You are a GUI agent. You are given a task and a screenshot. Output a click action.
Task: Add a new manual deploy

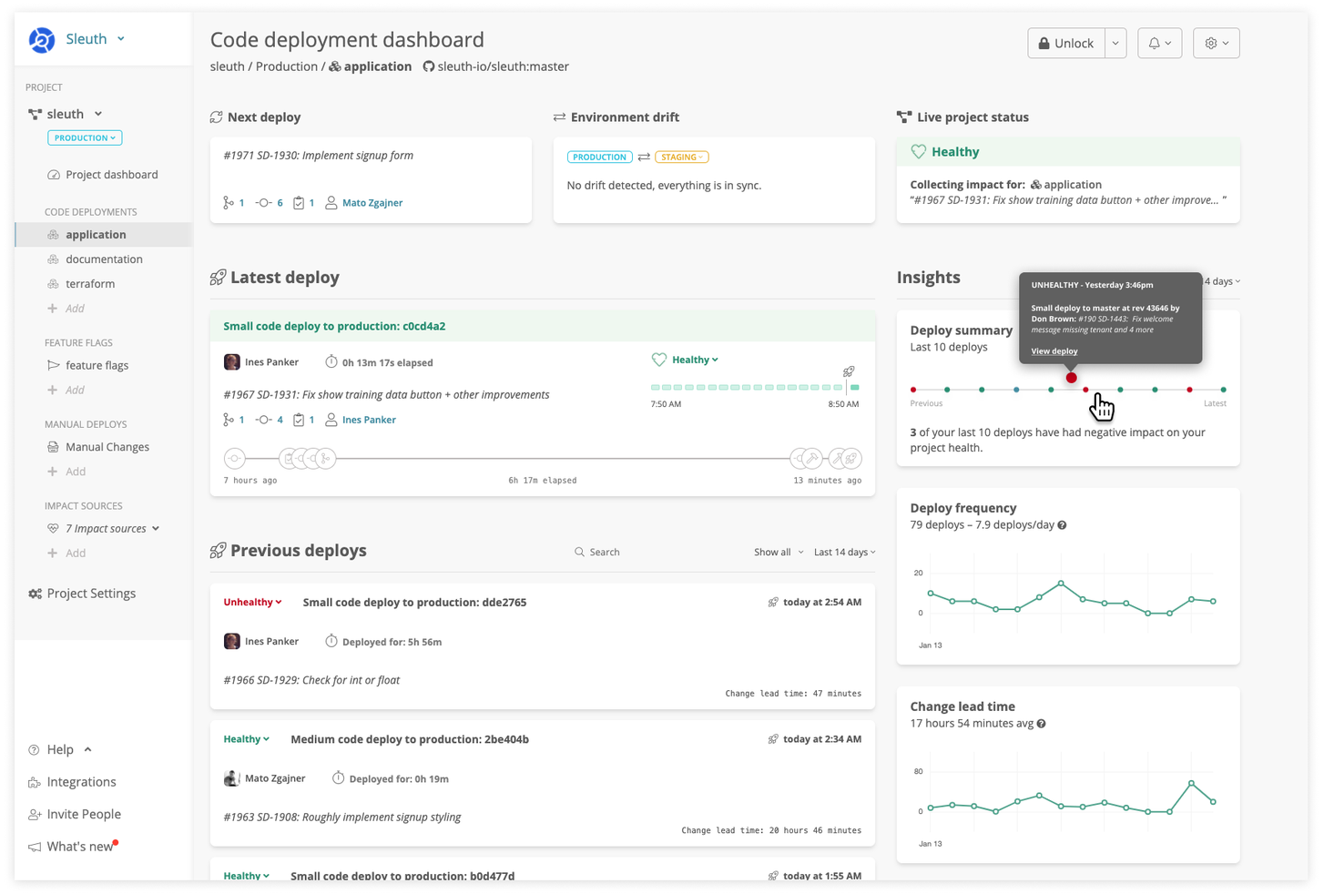point(66,472)
